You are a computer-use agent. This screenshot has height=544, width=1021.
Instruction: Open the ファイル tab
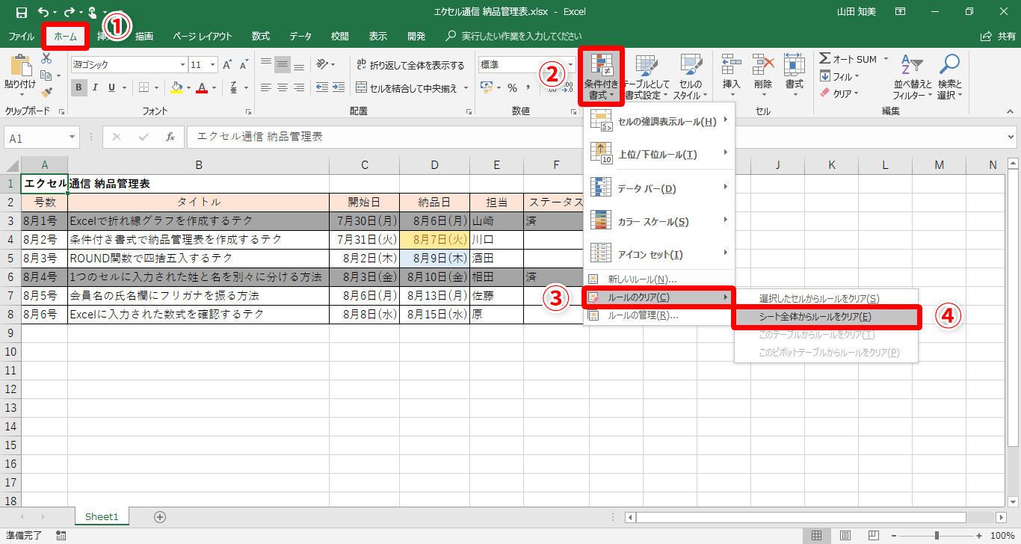pyautogui.click(x=21, y=36)
